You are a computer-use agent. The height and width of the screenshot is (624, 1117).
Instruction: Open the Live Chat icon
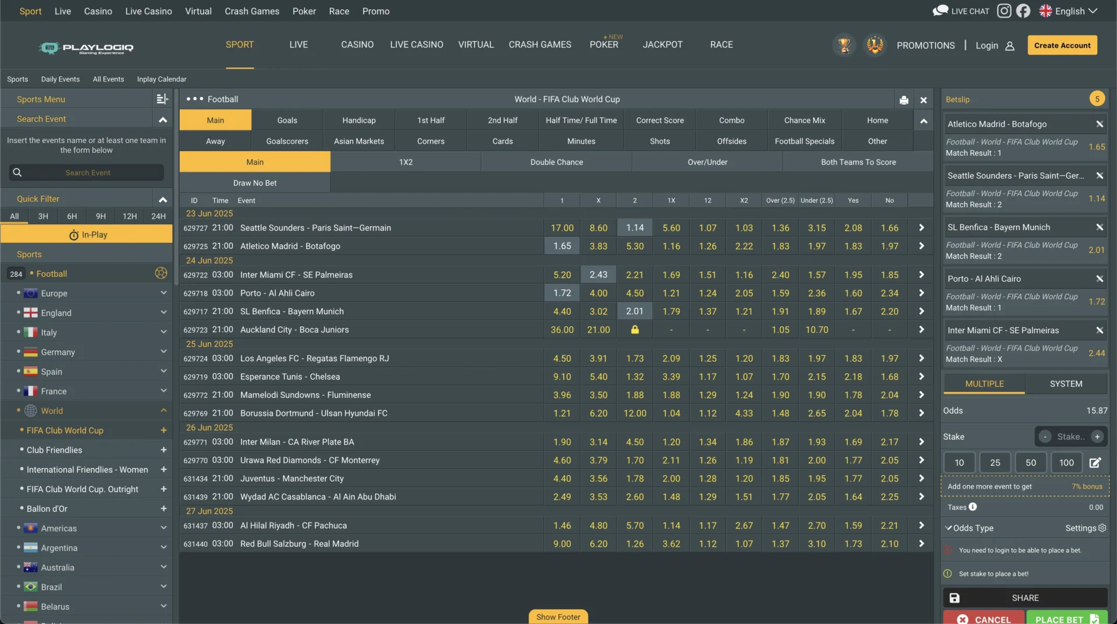(x=940, y=10)
